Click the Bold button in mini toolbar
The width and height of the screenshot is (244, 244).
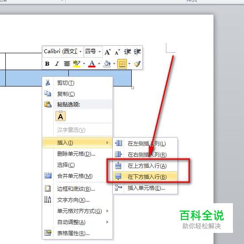click(x=47, y=63)
